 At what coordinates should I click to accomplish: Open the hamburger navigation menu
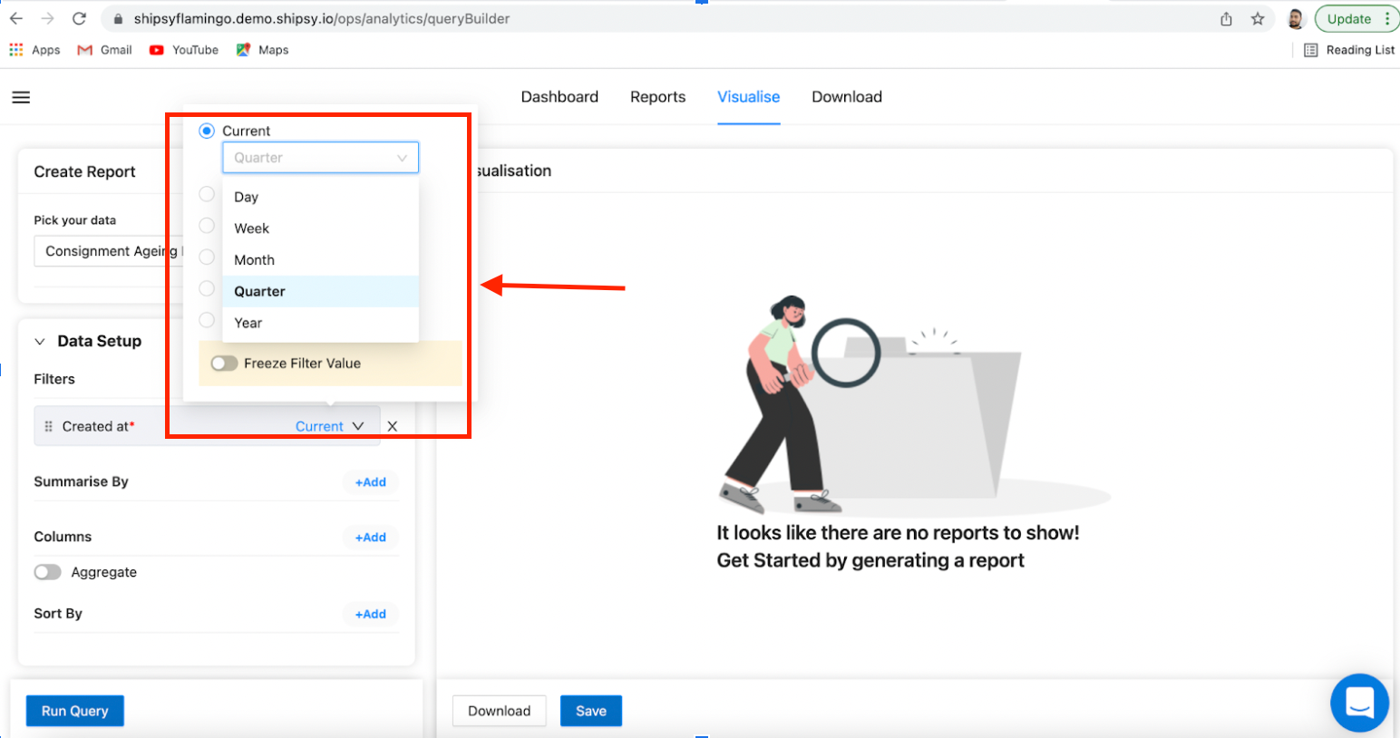(x=21, y=97)
